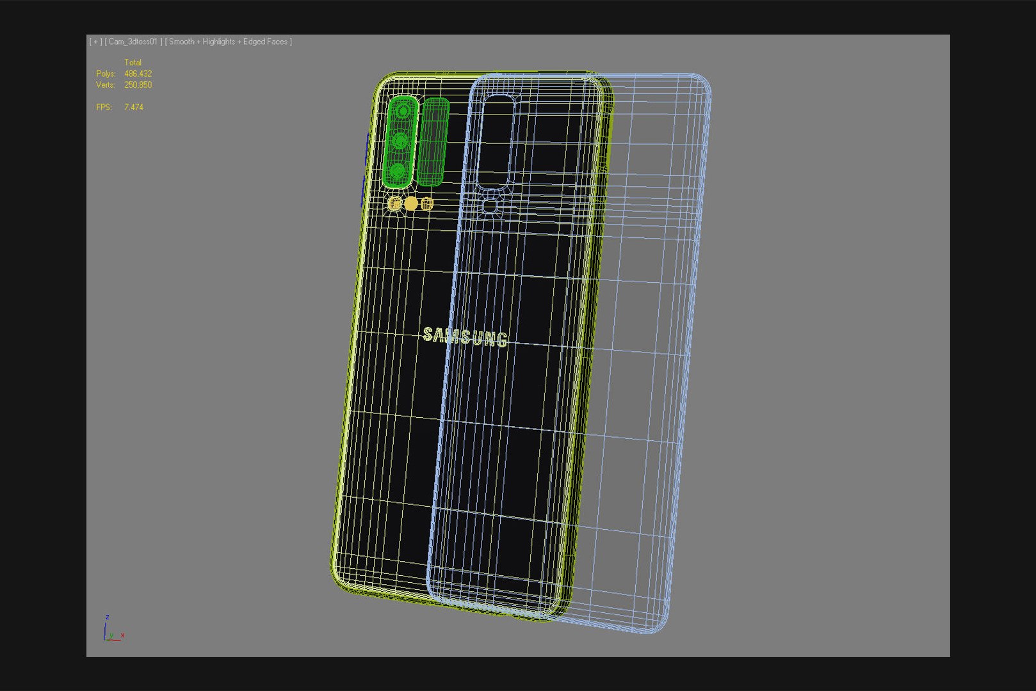Select the camera cutout on the blue wireframe cover
Screen dimensions: 1036x691
[497, 141]
